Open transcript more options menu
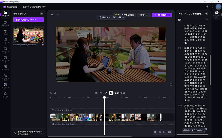 pos(207,20)
